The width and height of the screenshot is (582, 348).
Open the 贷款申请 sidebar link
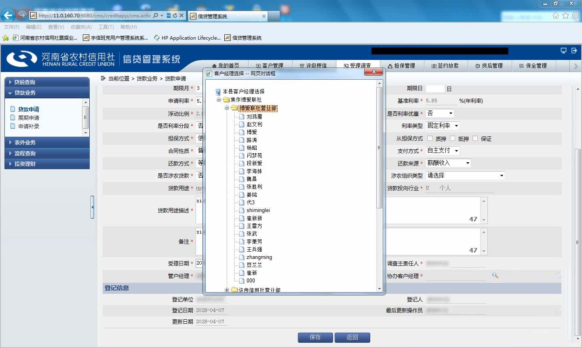tap(28, 109)
